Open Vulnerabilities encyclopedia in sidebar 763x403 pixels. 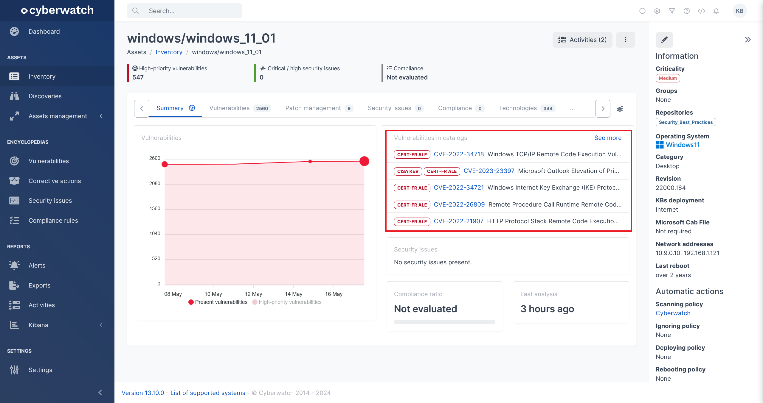point(49,161)
